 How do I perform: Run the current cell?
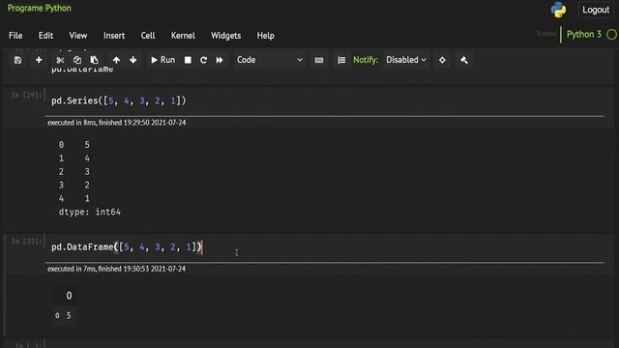pyautogui.click(x=162, y=60)
